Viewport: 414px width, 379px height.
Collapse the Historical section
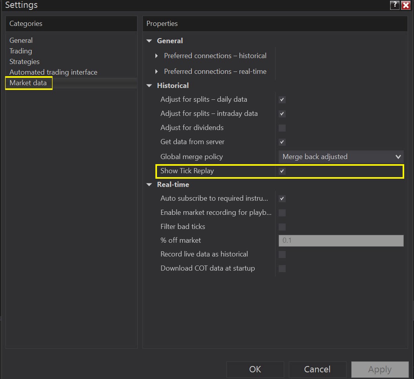click(149, 85)
